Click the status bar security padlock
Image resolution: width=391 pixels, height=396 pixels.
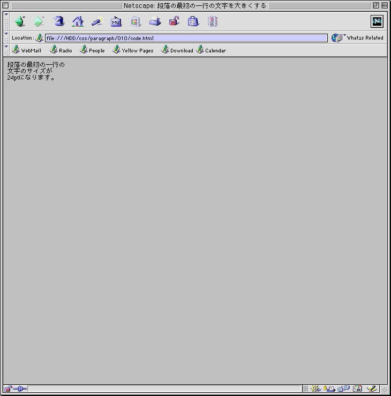click(x=8, y=389)
